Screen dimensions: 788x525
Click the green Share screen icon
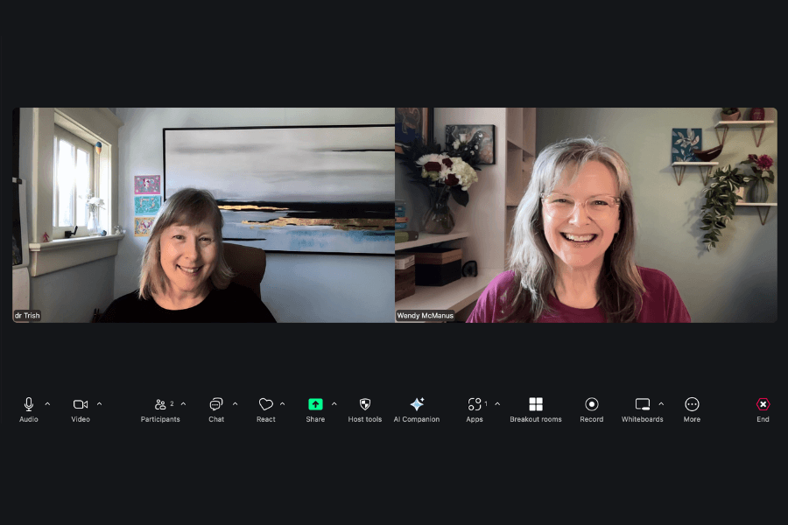coord(315,404)
